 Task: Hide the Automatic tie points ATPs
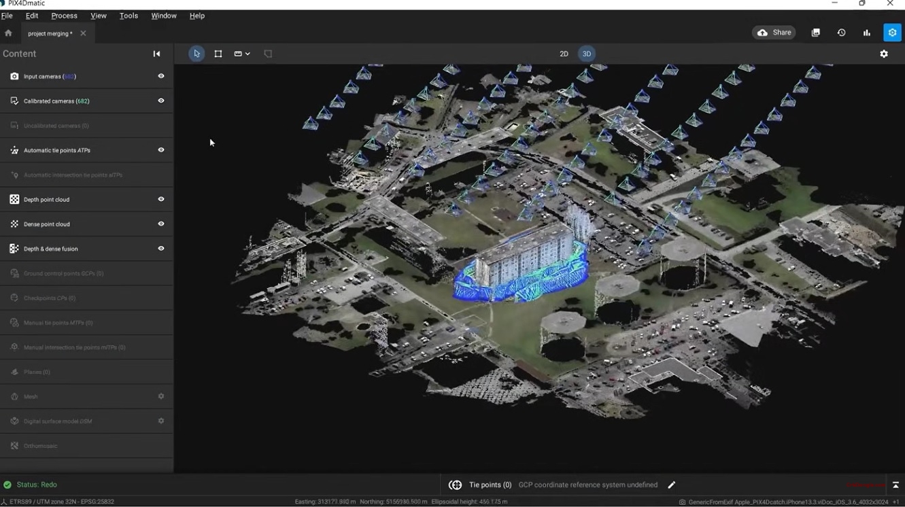click(x=160, y=150)
